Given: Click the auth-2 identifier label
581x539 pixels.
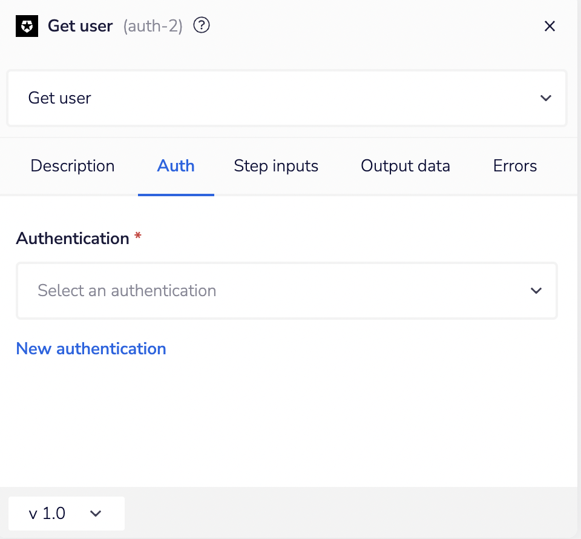Looking at the screenshot, I should tap(153, 26).
